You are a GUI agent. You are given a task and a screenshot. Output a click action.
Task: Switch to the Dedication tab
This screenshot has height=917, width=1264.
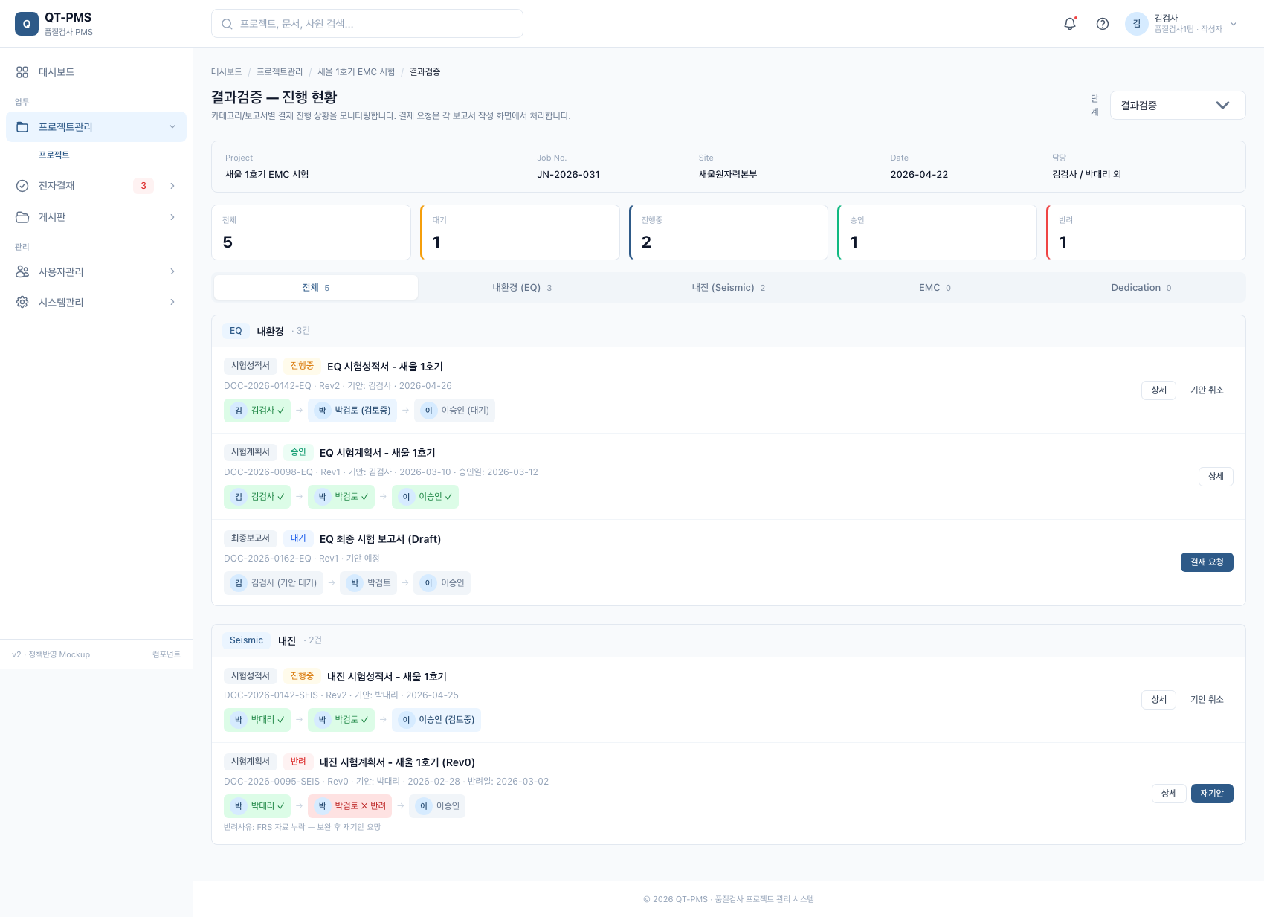(1141, 288)
